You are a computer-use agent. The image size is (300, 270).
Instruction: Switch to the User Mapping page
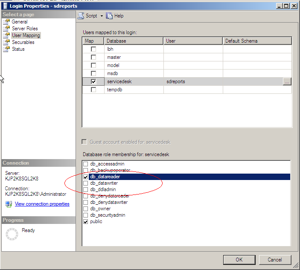pyautogui.click(x=26, y=35)
